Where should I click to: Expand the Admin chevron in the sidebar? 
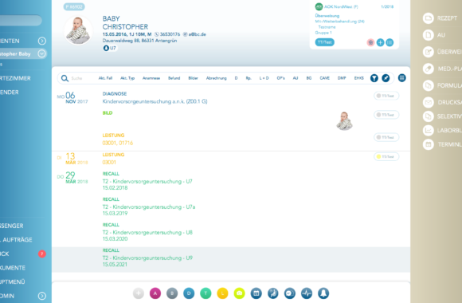[x=42, y=296]
